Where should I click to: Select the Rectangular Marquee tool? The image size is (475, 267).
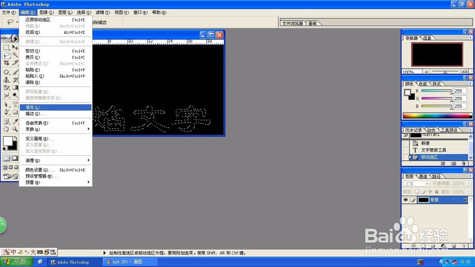click(6, 48)
